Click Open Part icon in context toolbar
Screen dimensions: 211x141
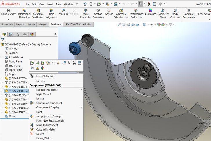32,63
